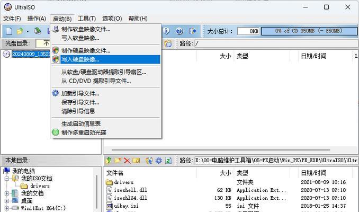Click the UltraISO app icon in title bar

8,7
